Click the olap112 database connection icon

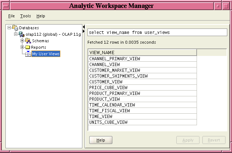click(x=22, y=34)
